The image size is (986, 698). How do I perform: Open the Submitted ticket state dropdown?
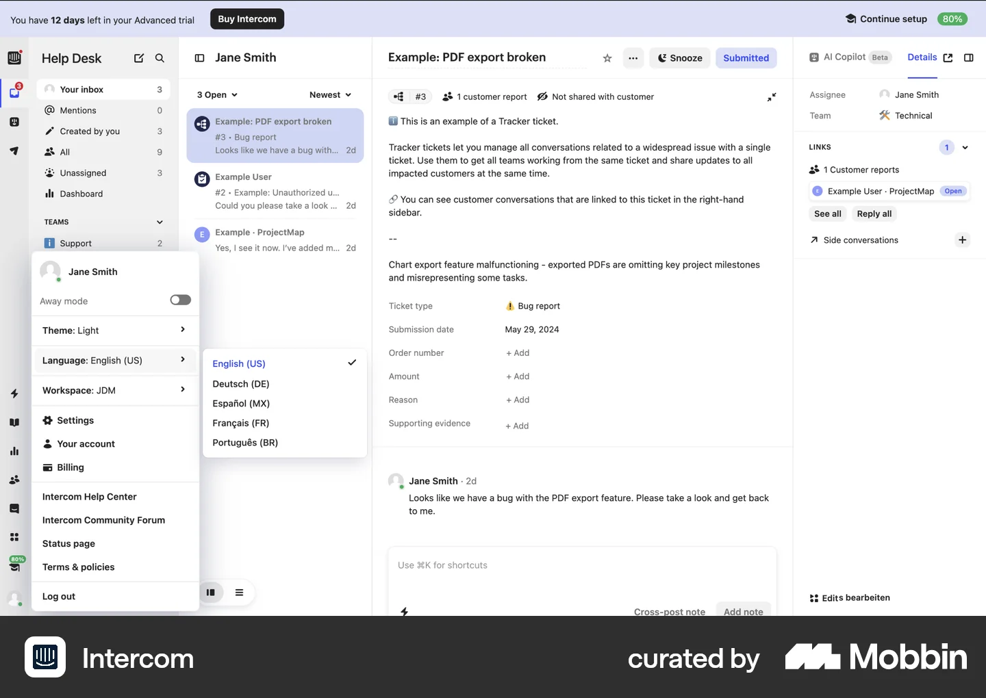pos(746,58)
